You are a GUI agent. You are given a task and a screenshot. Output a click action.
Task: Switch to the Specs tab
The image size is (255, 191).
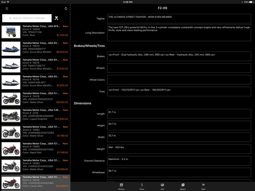[183, 186]
